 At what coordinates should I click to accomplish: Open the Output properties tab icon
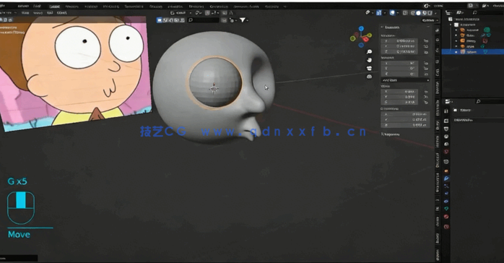pos(446,129)
